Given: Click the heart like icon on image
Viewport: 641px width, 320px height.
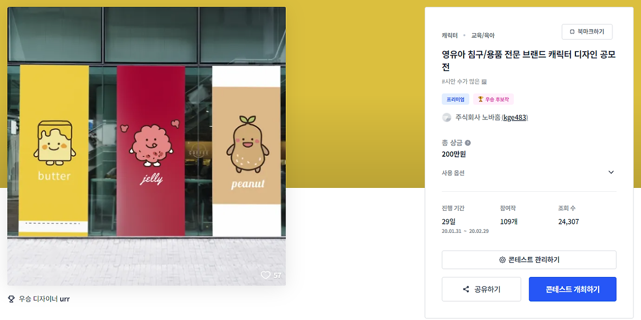Looking at the screenshot, I should [265, 275].
